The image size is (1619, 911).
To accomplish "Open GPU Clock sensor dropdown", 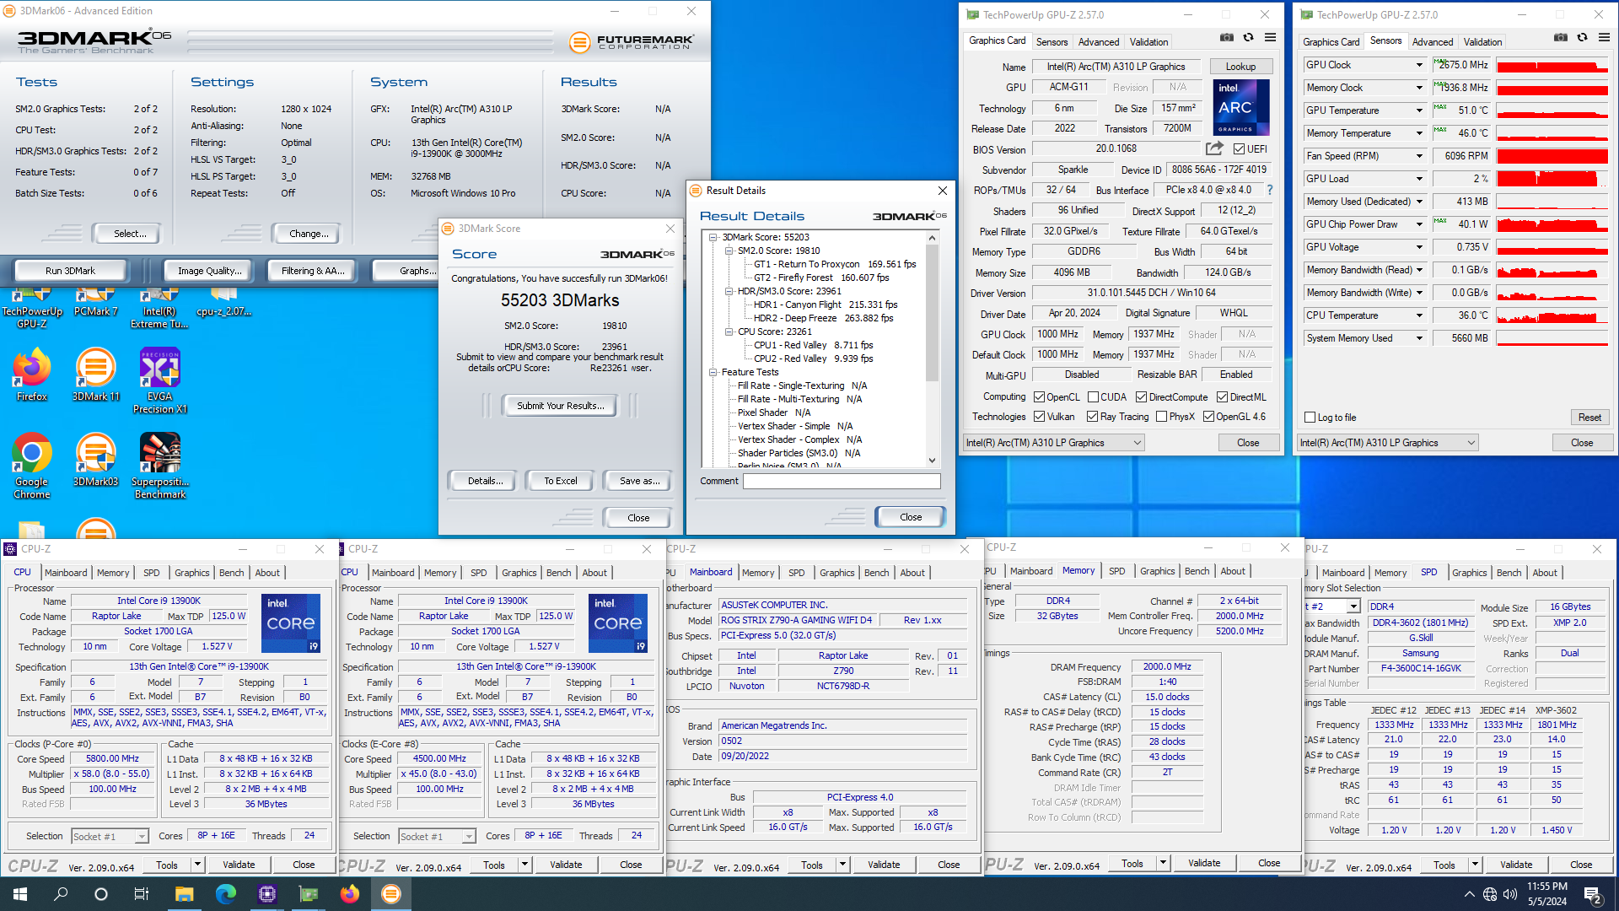I will 1419,65.
